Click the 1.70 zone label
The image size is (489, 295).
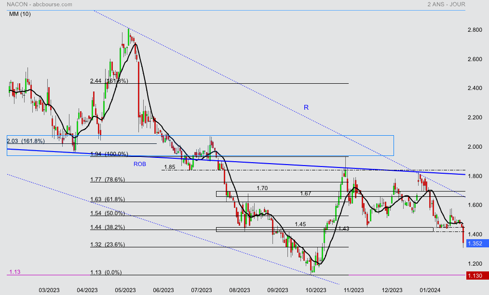pos(262,188)
